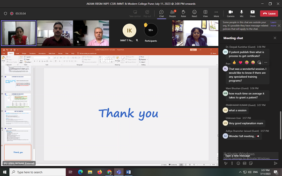The image size is (282, 176).
Task: Click the emoji icon below message box
Action: click(x=238, y=163)
